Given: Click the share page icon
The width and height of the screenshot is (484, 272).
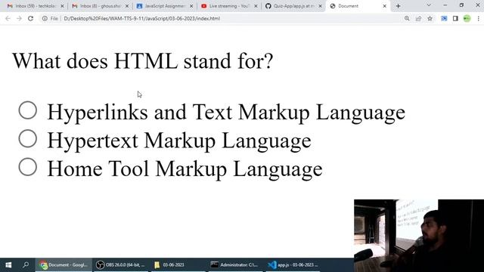Looking at the screenshot, I should pos(418,18).
